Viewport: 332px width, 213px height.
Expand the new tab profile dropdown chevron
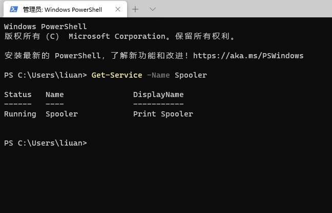tap(152, 9)
